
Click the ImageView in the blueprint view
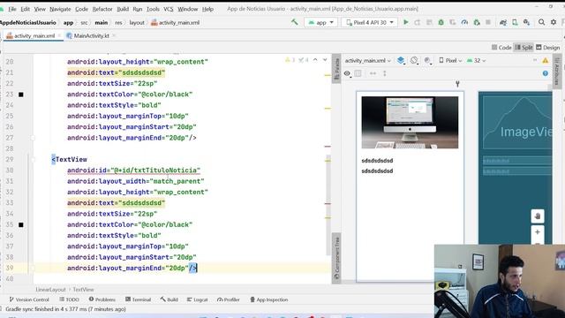(517, 123)
